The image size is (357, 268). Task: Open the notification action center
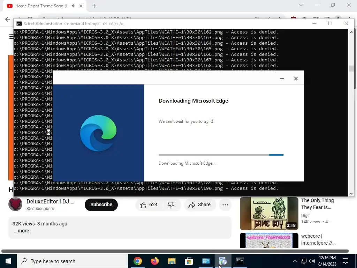345,261
